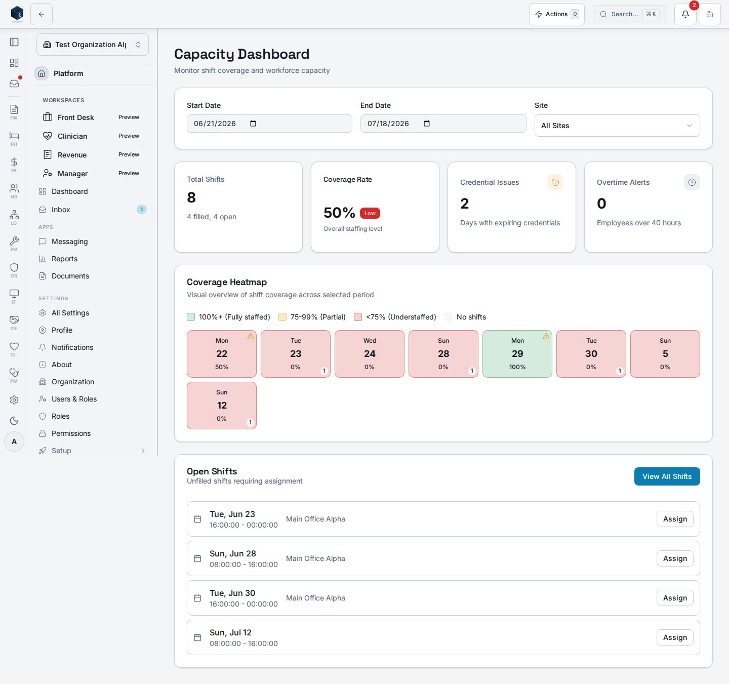Click the Total Shifts card
The height and width of the screenshot is (684, 729).
(238, 207)
